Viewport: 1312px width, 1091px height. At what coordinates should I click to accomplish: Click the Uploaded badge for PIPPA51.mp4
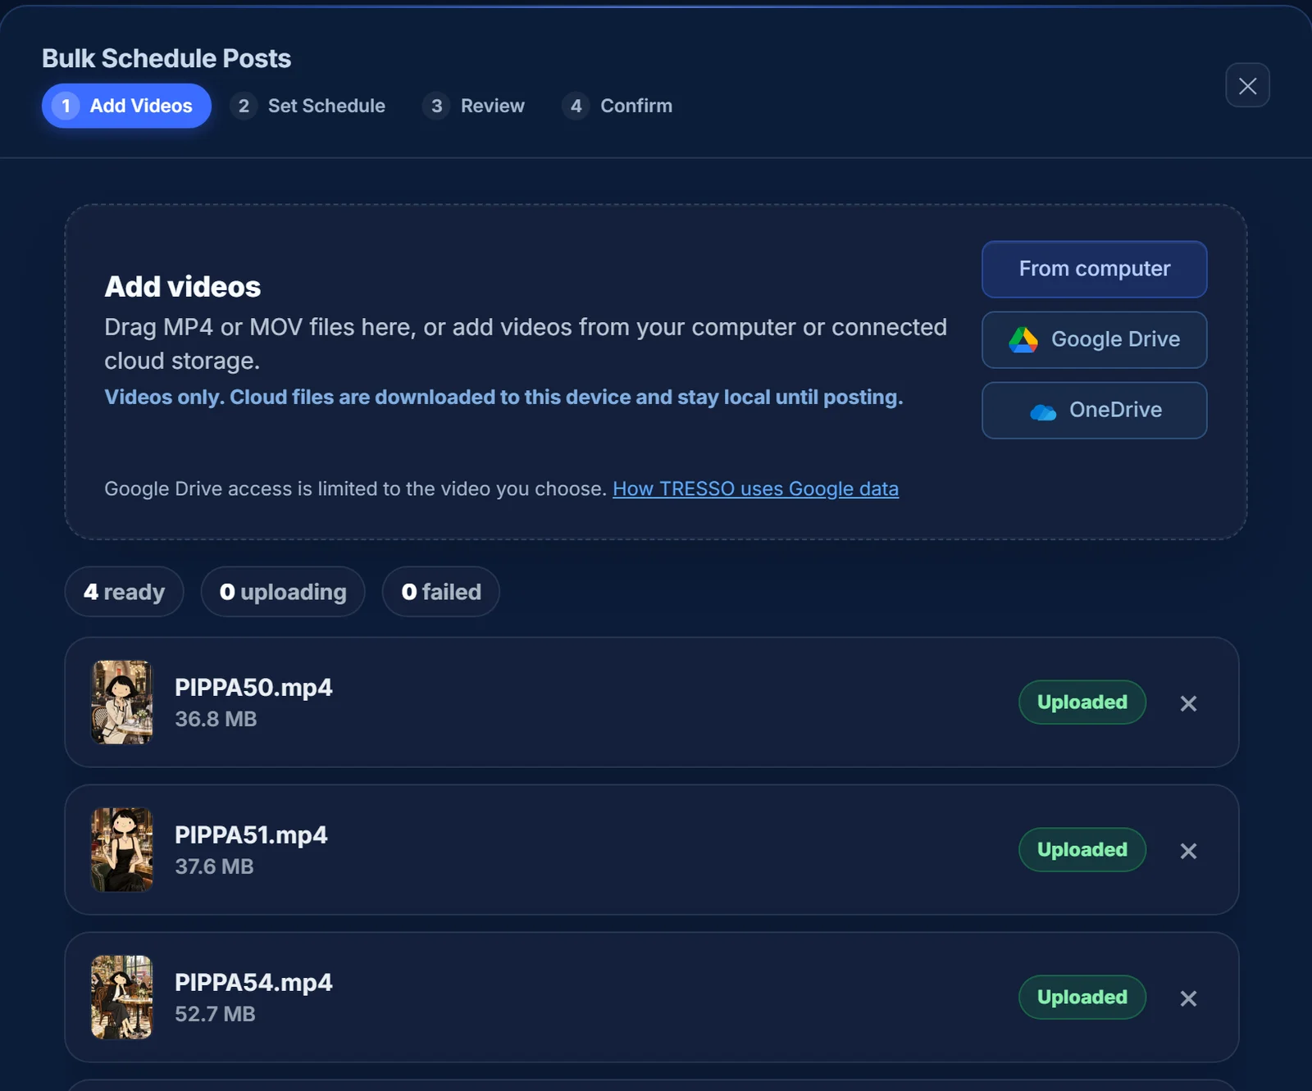[x=1082, y=850]
